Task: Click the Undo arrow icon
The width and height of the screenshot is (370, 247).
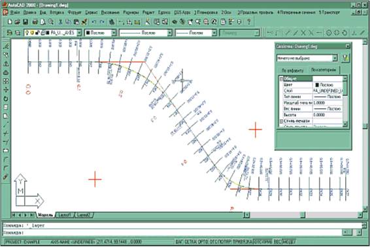Action: pyautogui.click(x=94, y=22)
